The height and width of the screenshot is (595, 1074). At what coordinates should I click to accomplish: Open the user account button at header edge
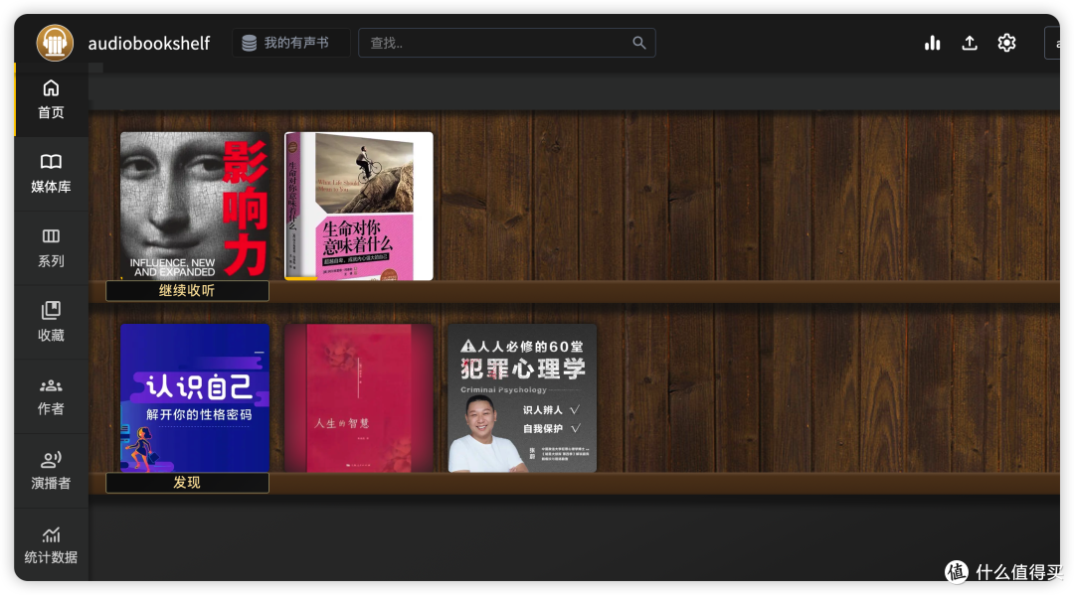point(1053,43)
